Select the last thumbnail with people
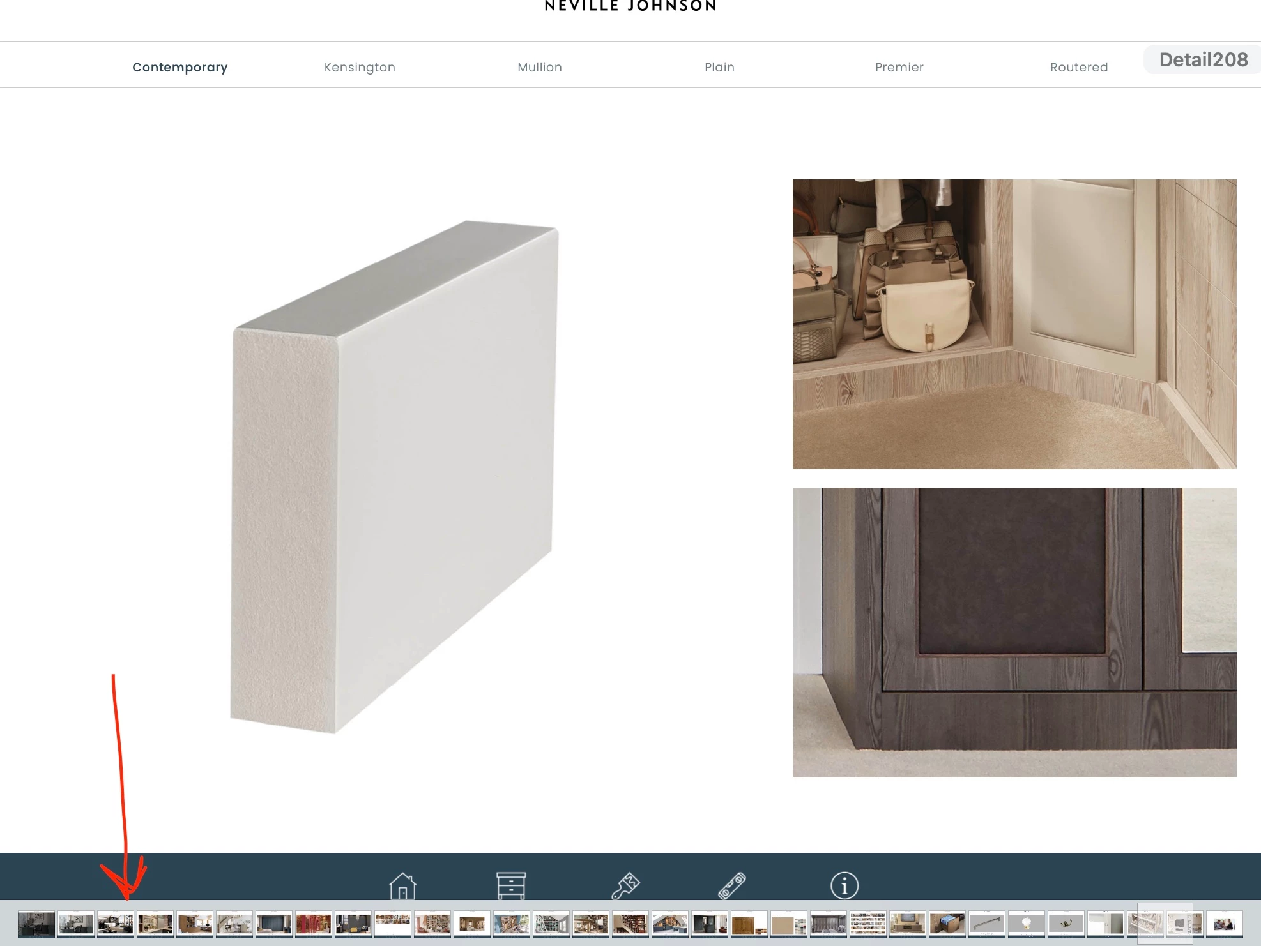Image resolution: width=1261 pixels, height=946 pixels. [1225, 924]
